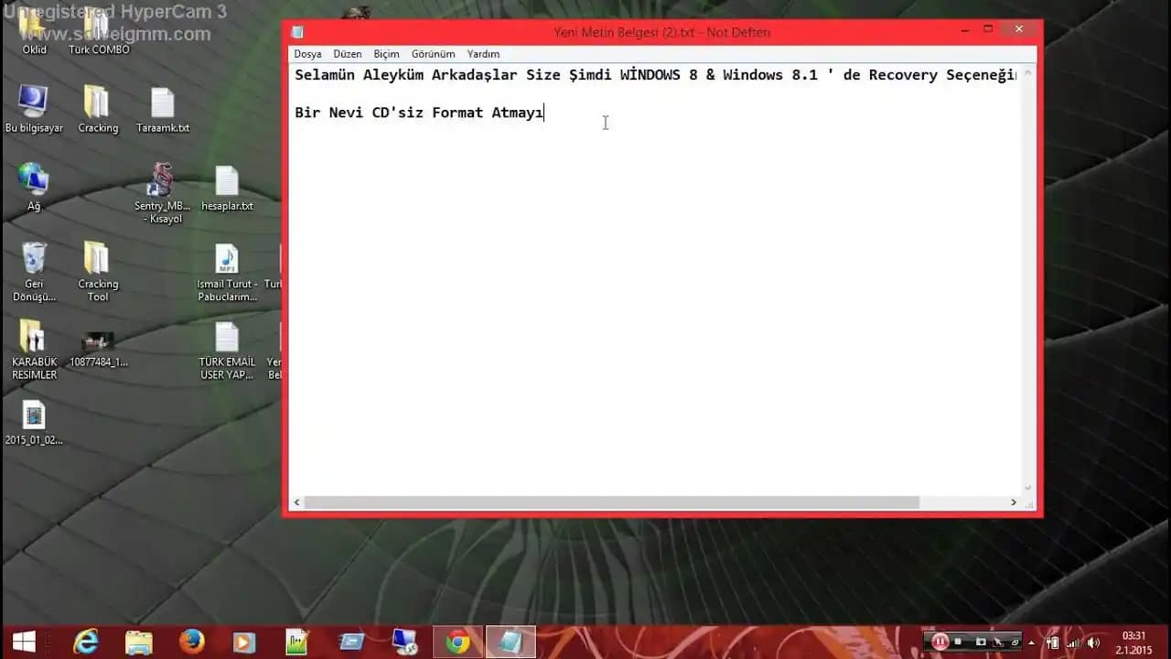Viewport: 1171px width, 659px height.
Task: Switch to Notepad via its taskbar button
Action: pos(511,642)
